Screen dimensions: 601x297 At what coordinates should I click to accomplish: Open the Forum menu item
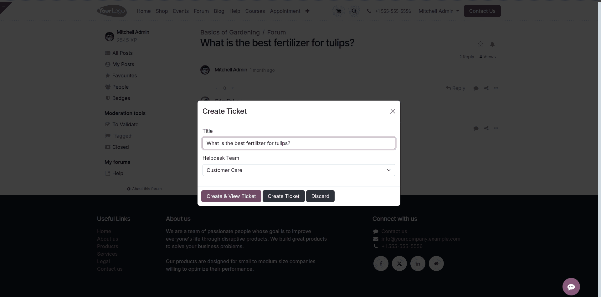(201, 11)
